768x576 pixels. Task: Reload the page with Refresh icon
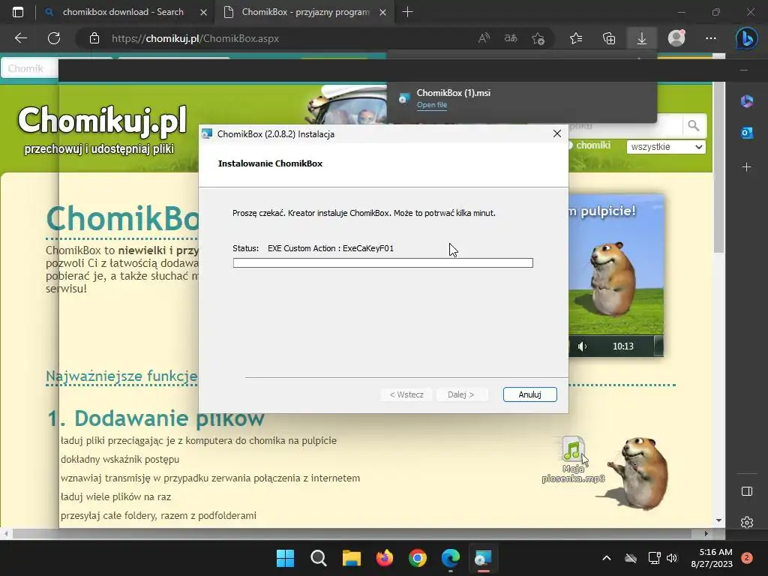click(x=54, y=38)
